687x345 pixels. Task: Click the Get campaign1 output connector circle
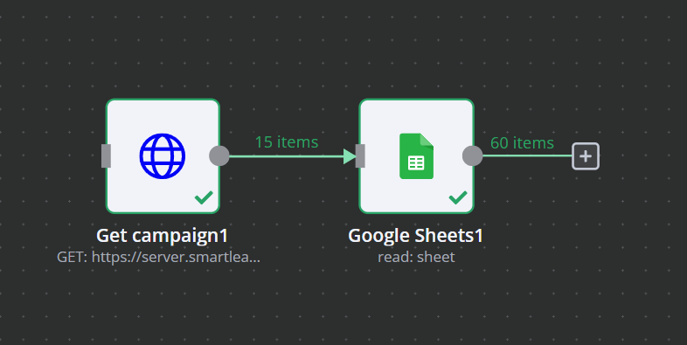pyautogui.click(x=219, y=155)
